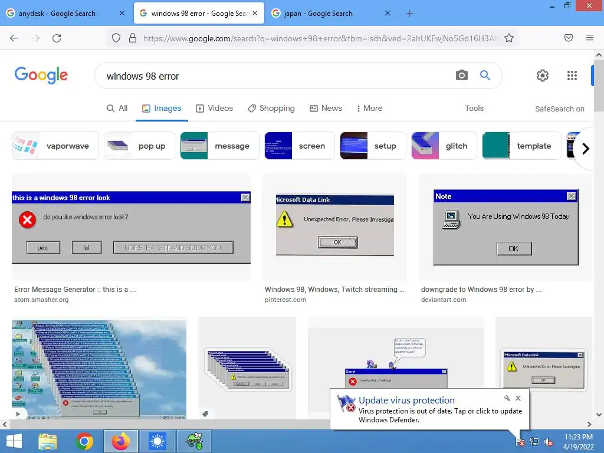Open the Microsoft Data Link error image
This screenshot has height=453, width=604.
tap(334, 227)
